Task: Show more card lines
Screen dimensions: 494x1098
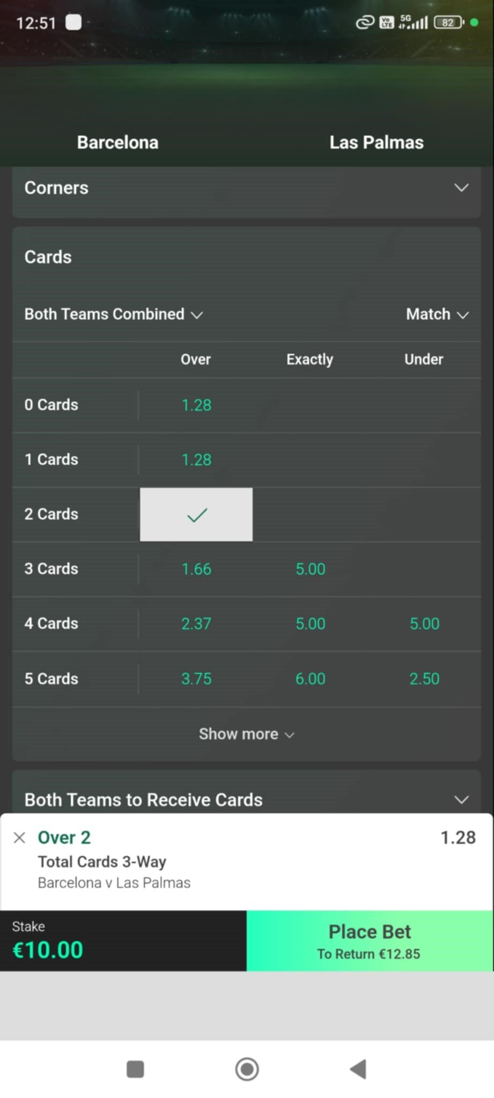Action: click(247, 734)
